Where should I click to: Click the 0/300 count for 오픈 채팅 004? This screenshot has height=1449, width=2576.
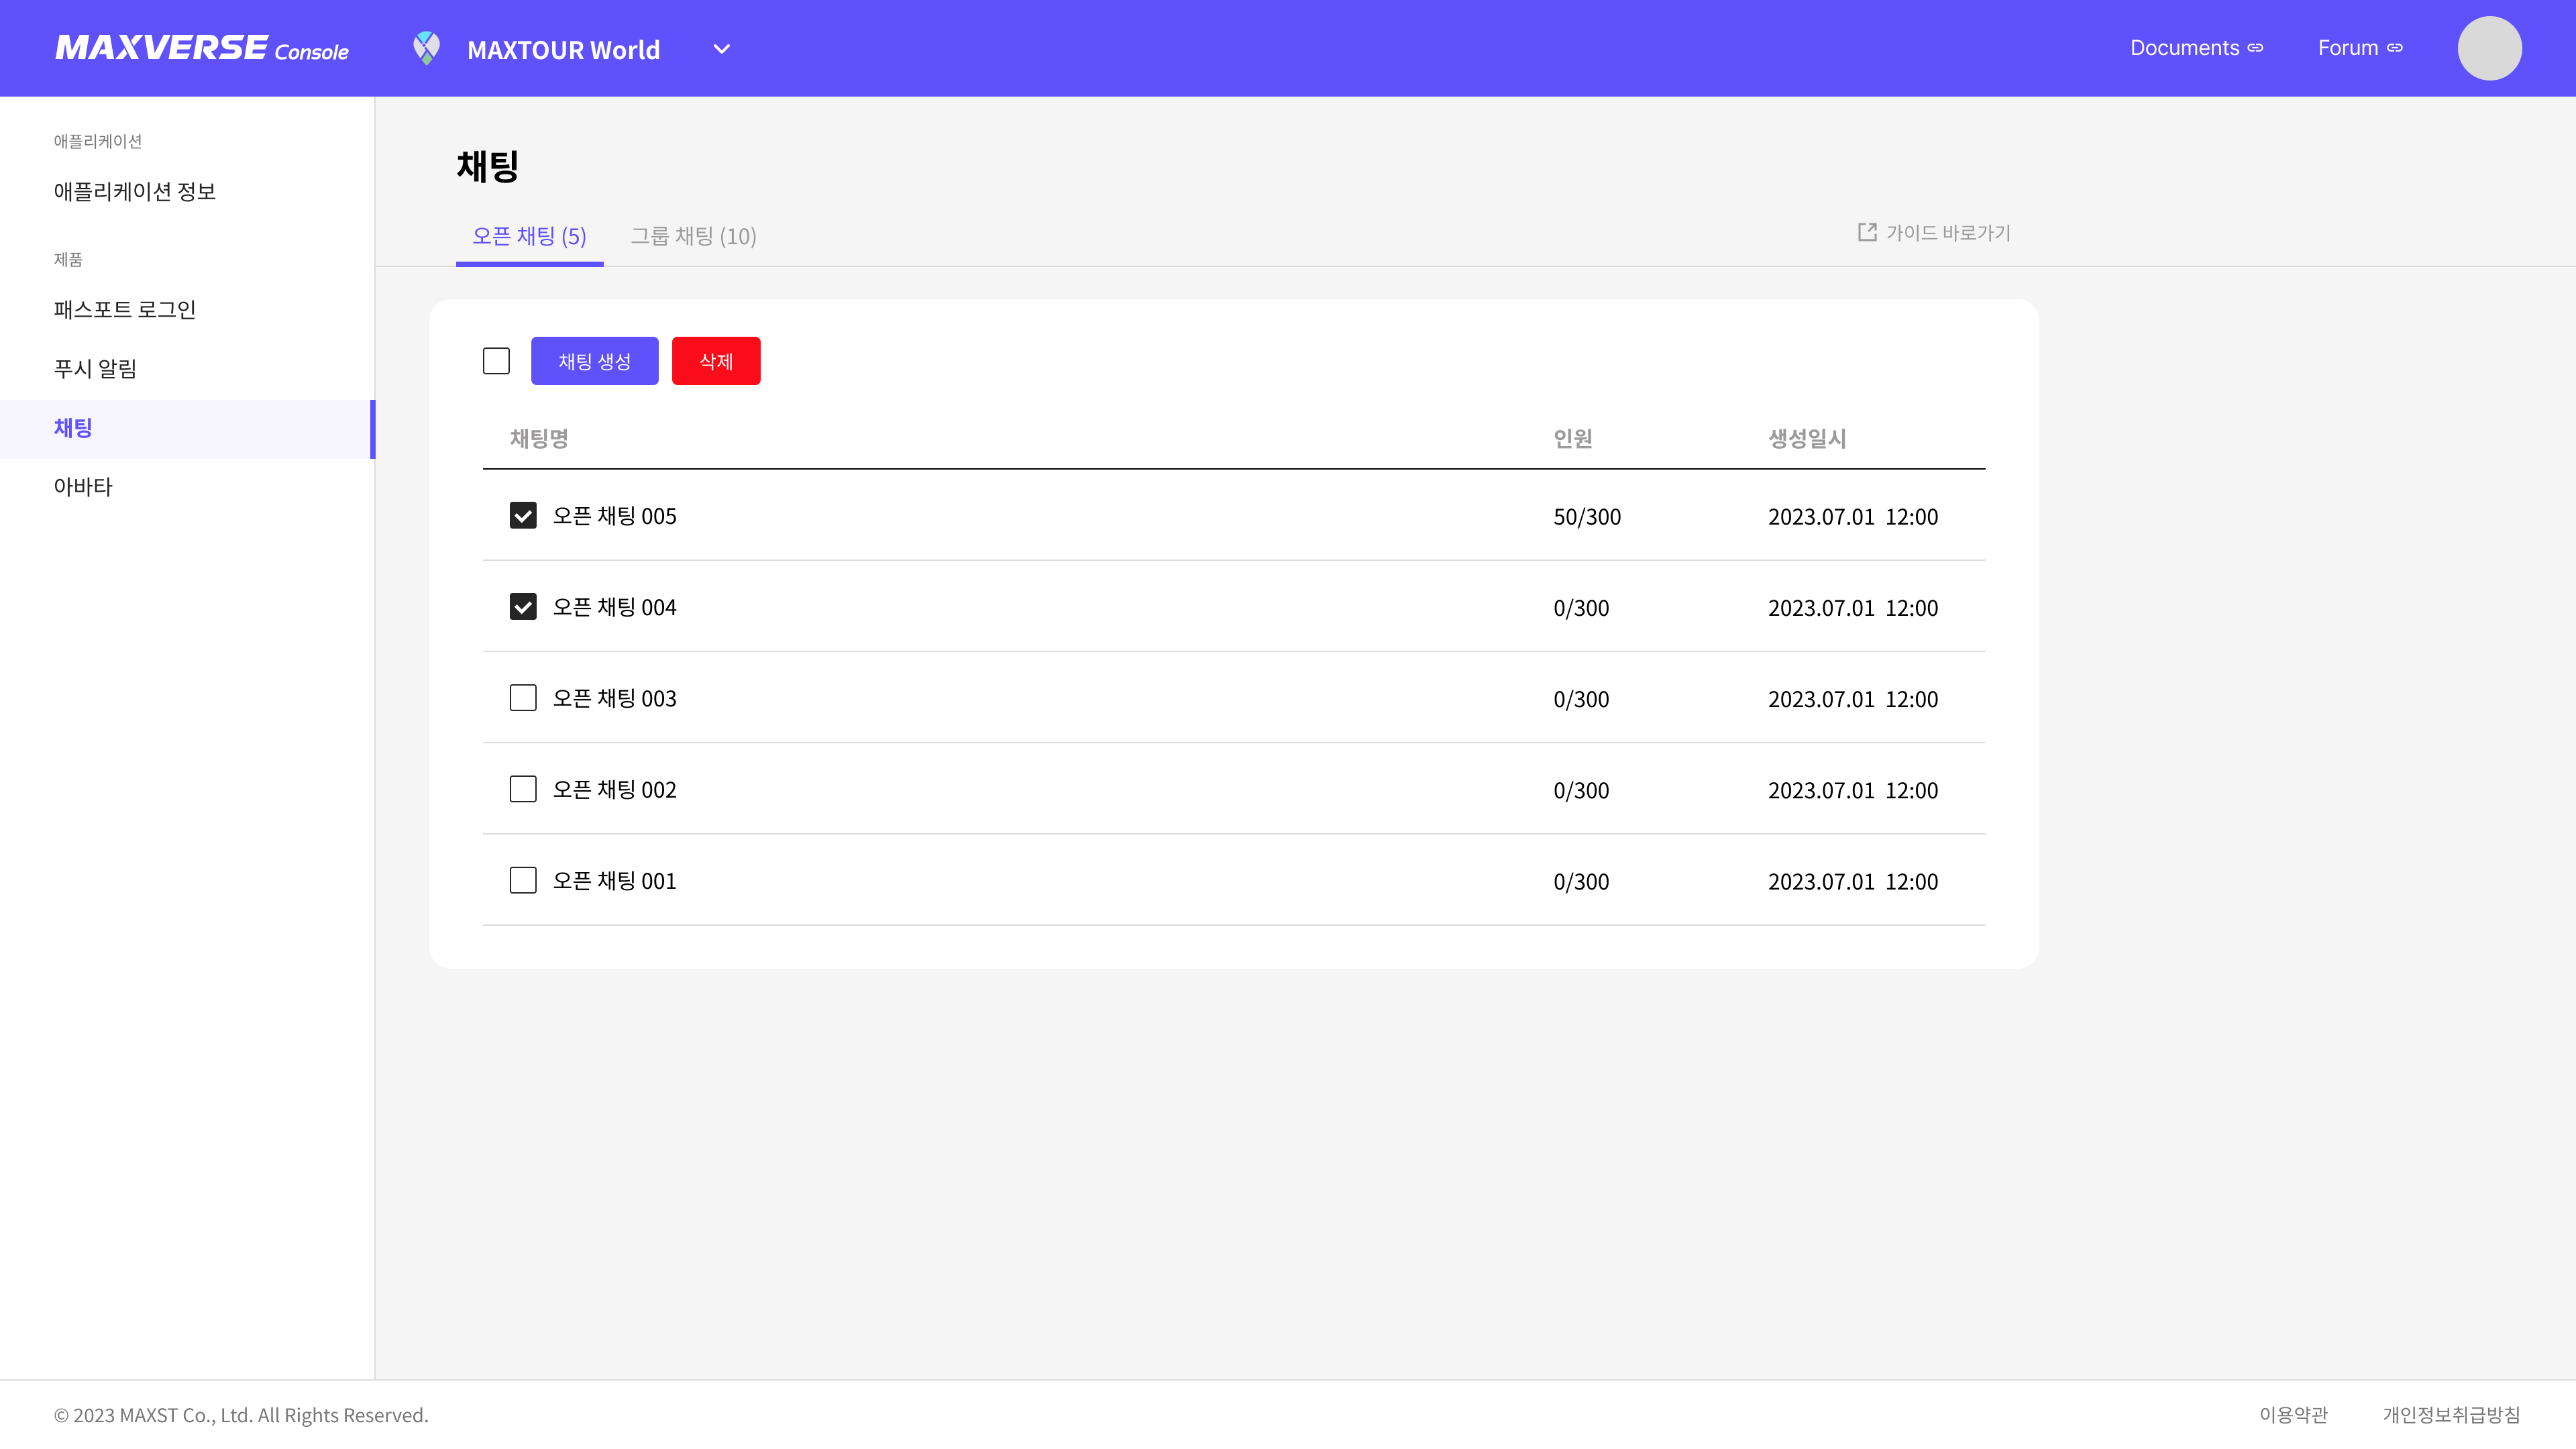pos(1581,608)
